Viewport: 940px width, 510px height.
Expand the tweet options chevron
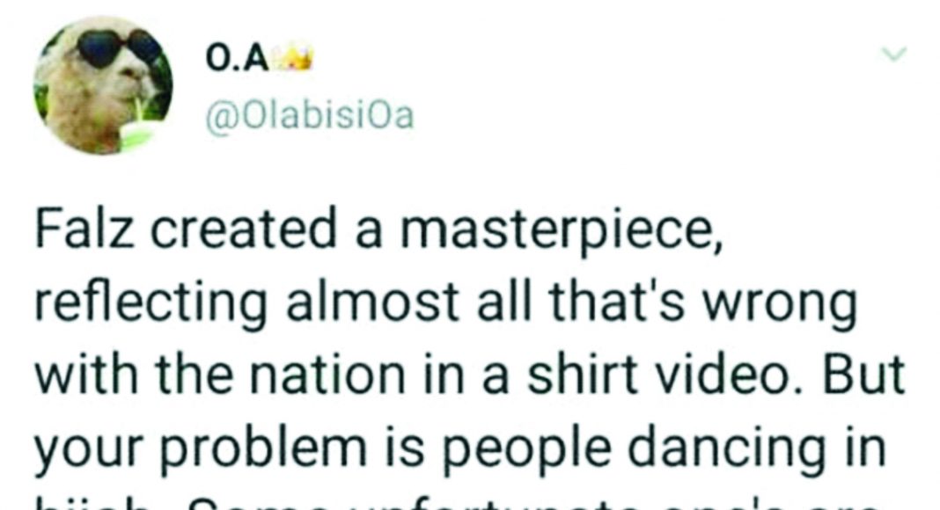click(x=894, y=55)
